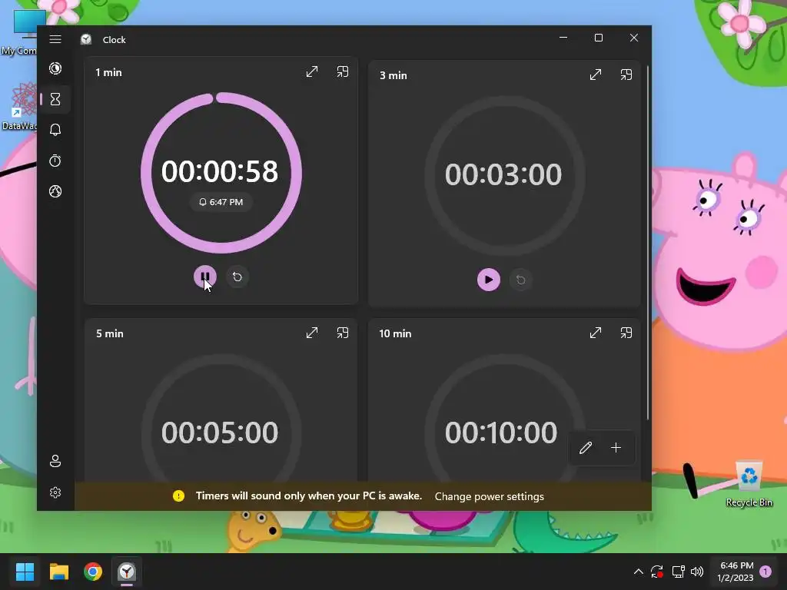This screenshot has width=787, height=590.
Task: Add a new timer with plus
Action: [x=616, y=448]
